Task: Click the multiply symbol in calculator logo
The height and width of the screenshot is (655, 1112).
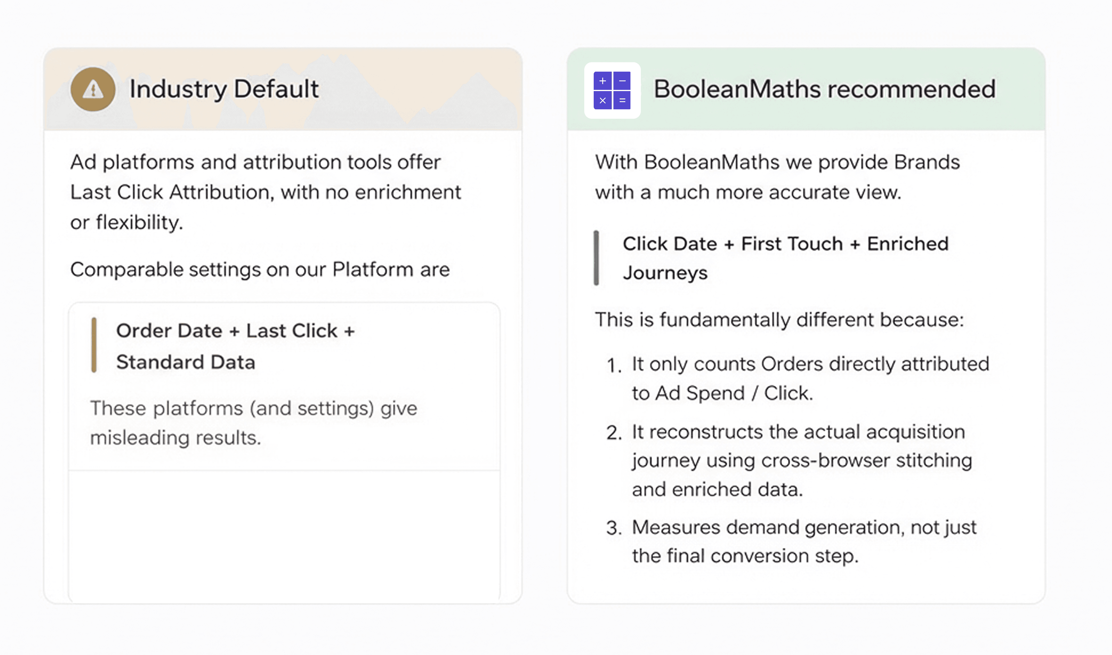Action: [x=602, y=101]
